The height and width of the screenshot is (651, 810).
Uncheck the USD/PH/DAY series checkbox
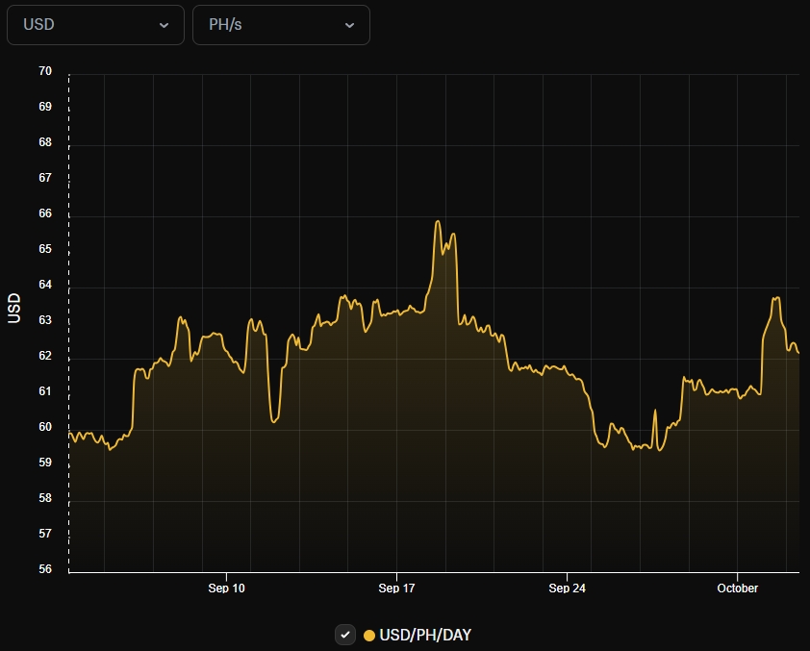345,635
